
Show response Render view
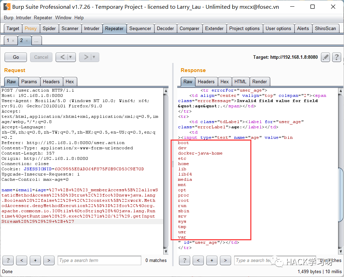click(259, 81)
